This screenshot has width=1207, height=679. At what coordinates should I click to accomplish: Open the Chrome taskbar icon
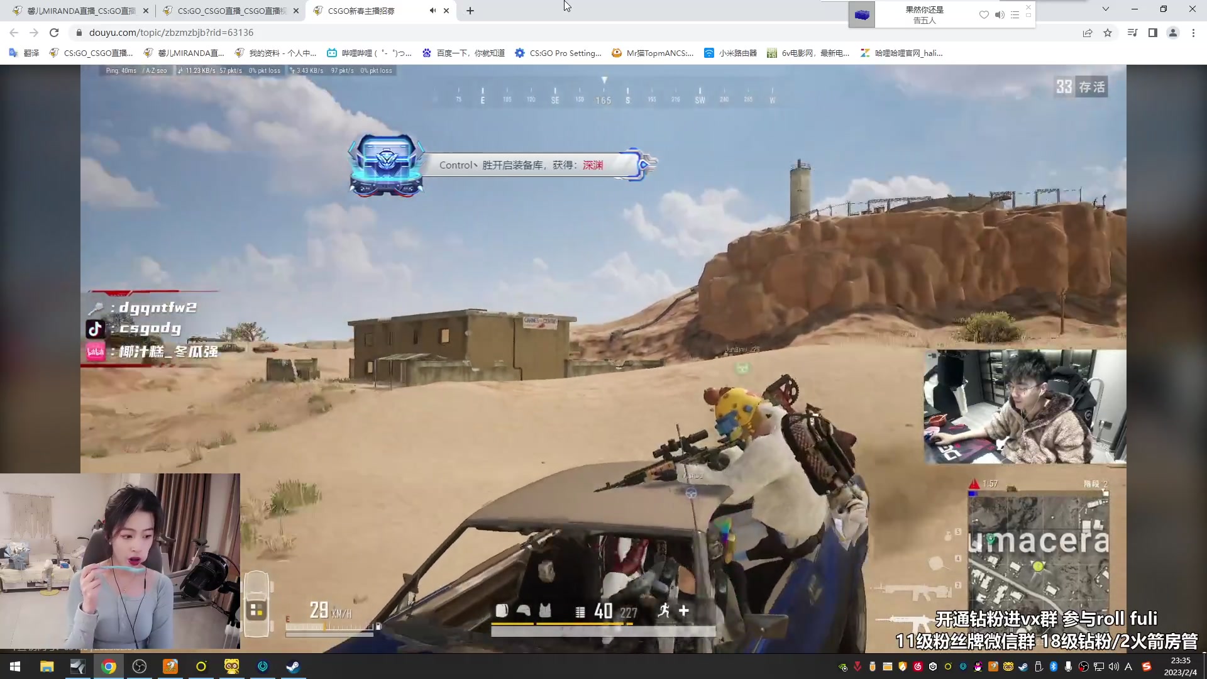pos(109,666)
